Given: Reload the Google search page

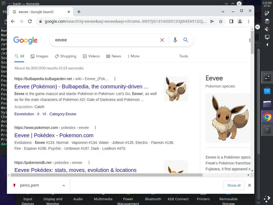Looking at the screenshot, I should 30,21.
